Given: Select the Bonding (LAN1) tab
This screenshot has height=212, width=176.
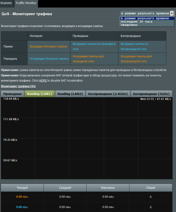Looking at the screenshot, I should coord(40,94).
